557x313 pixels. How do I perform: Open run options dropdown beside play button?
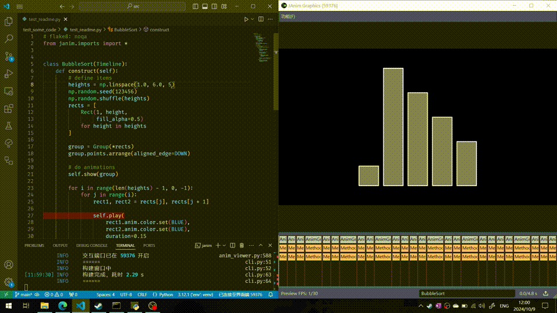click(x=252, y=19)
